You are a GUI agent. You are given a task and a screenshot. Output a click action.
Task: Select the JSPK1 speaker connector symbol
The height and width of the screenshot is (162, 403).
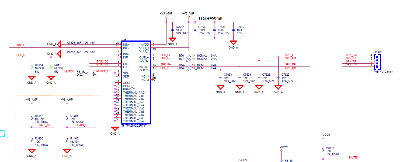pyautogui.click(x=377, y=62)
